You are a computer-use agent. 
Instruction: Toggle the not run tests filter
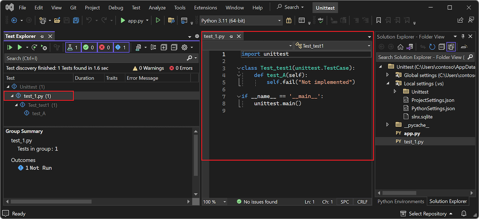[x=121, y=48]
